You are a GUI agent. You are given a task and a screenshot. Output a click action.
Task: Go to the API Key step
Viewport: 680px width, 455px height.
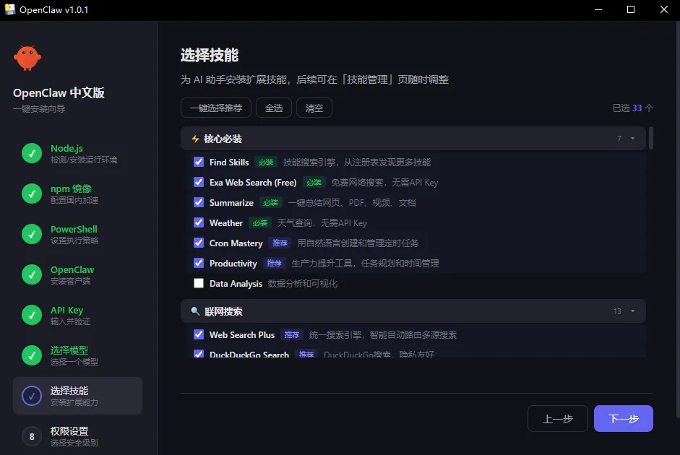(x=77, y=315)
